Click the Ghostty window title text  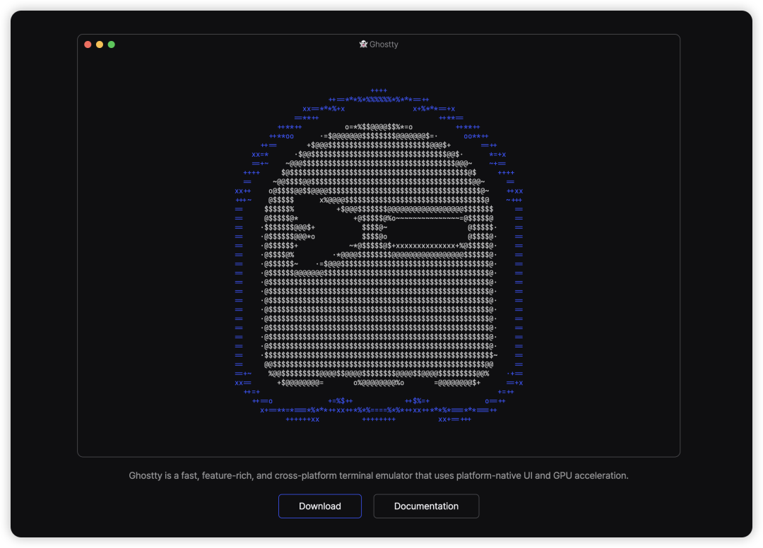384,44
